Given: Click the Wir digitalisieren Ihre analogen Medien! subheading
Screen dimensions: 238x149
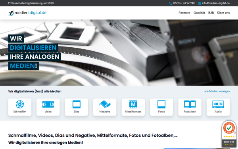Looking at the screenshot, I should 46,143.
